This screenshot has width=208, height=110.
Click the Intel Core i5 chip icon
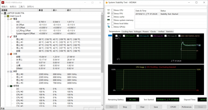pos(8,16)
